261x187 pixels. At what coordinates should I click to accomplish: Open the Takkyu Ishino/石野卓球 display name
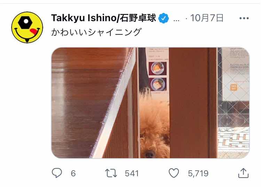pyautogui.click(x=104, y=18)
